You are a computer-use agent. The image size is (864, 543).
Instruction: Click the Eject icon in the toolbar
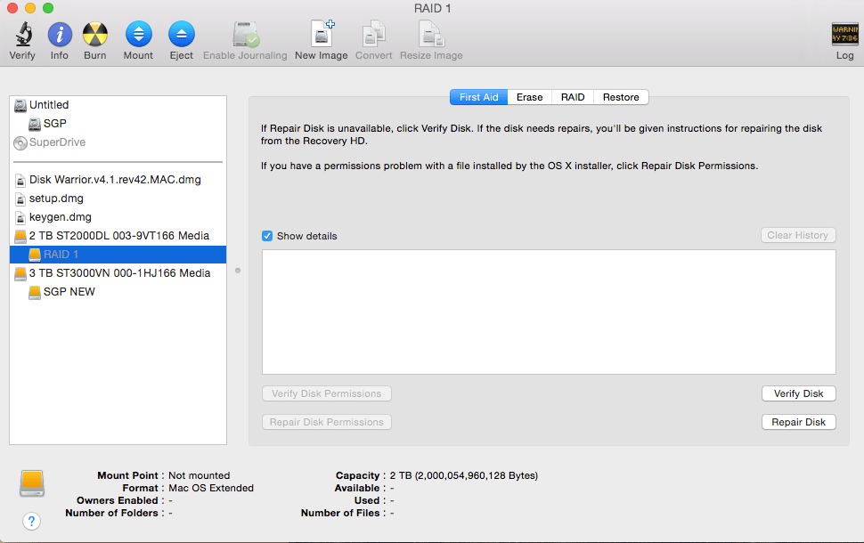(181, 34)
